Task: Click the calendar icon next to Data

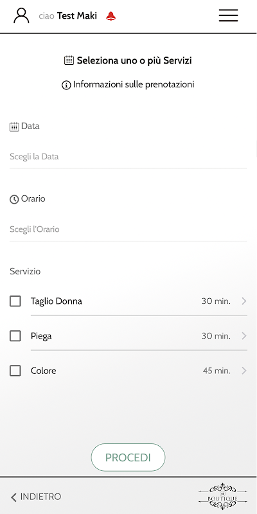Action: click(x=14, y=127)
